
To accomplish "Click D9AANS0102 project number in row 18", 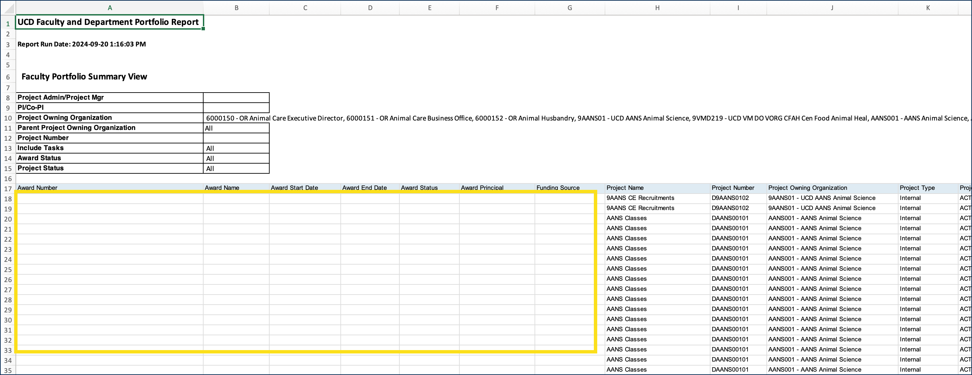I will pyautogui.click(x=730, y=198).
